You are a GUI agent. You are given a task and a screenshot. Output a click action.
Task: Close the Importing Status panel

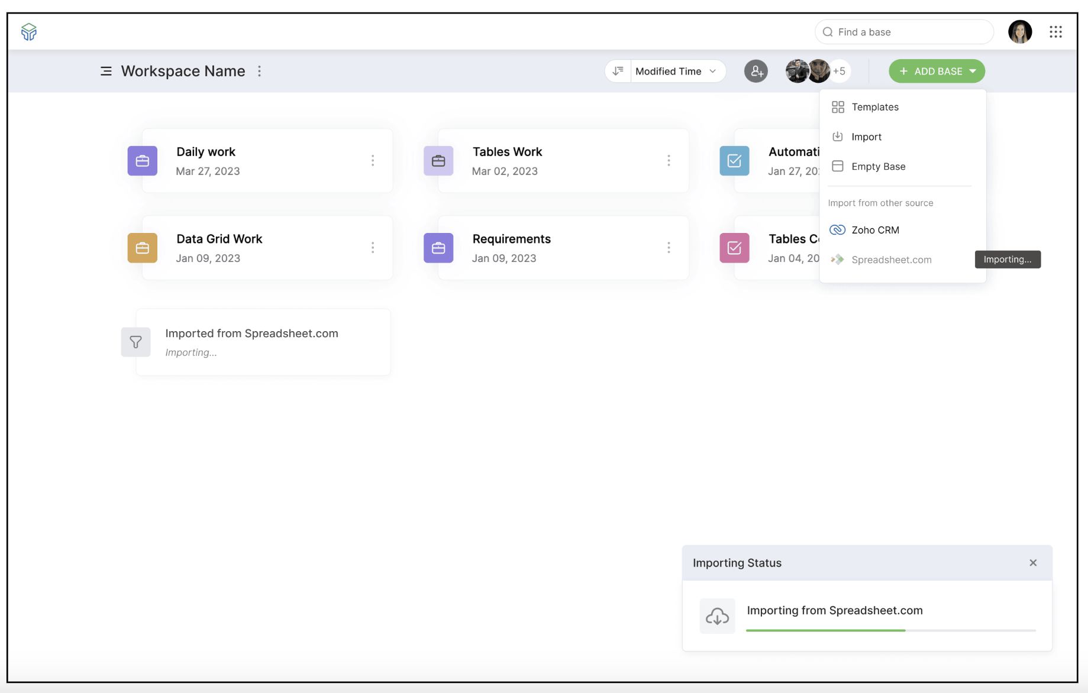(x=1033, y=563)
